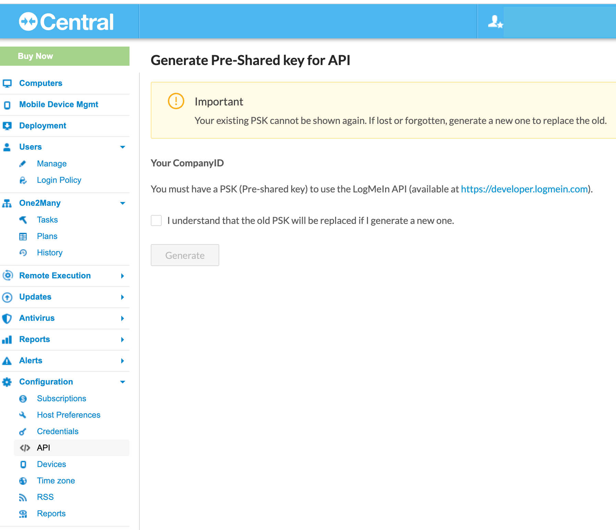Open the Deployment menu item
This screenshot has width=616, height=530.
[x=42, y=126]
